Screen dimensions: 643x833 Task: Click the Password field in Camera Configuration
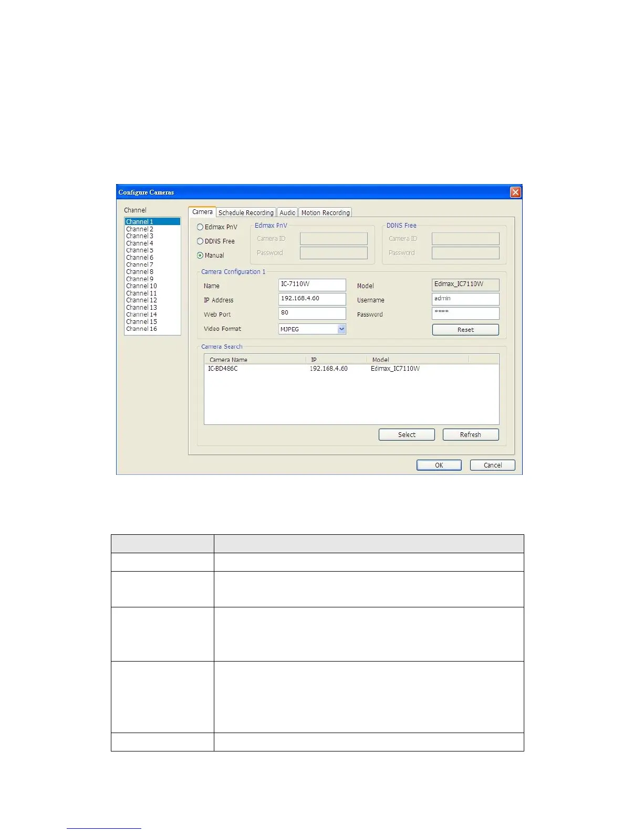coord(465,313)
